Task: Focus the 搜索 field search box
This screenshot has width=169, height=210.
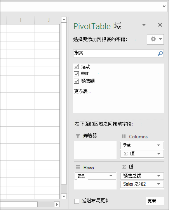Action: pos(118,53)
